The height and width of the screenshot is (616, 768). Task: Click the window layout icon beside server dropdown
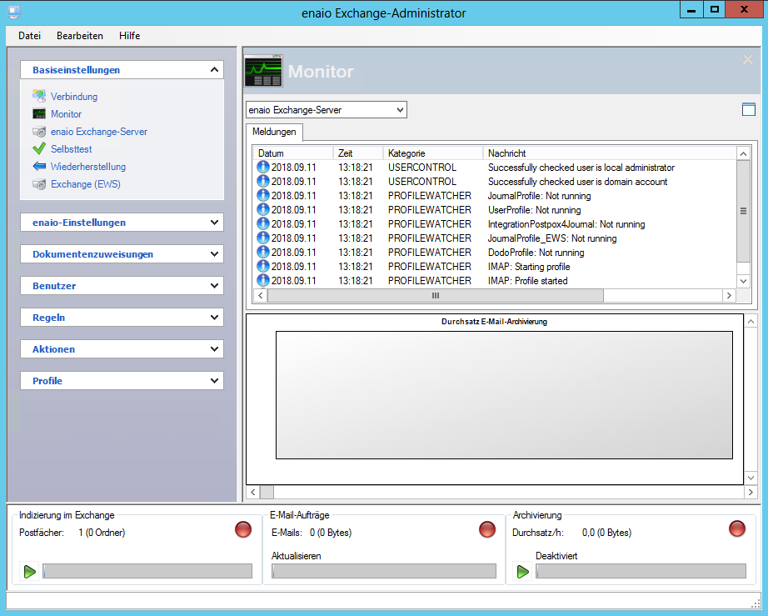[x=748, y=109]
